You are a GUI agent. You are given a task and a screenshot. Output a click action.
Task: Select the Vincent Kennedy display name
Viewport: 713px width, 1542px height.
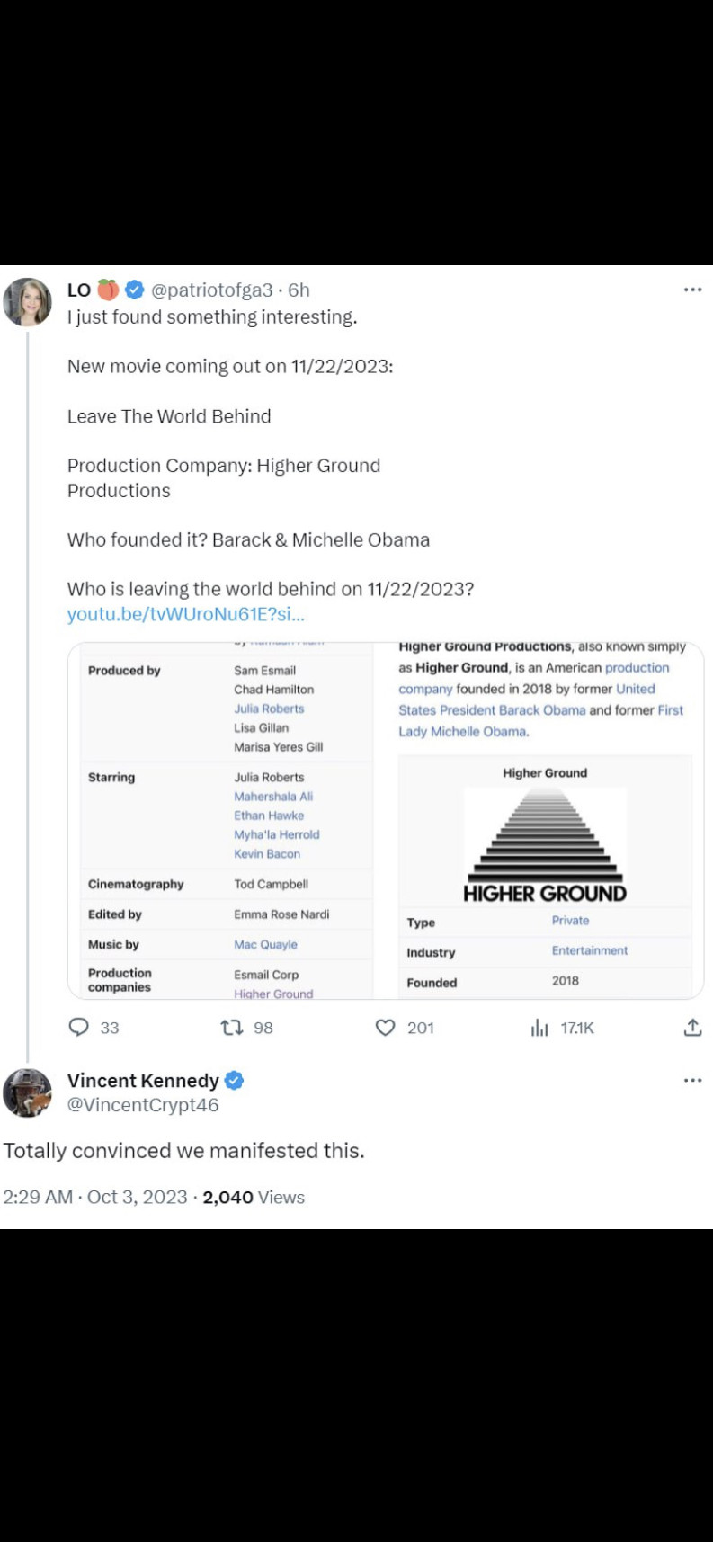click(x=143, y=1081)
